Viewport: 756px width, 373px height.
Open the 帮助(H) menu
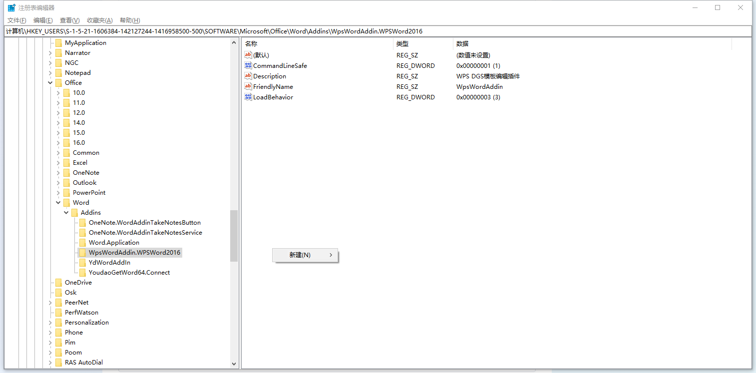(x=130, y=20)
